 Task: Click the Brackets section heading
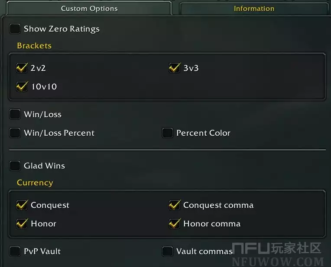pos(34,46)
